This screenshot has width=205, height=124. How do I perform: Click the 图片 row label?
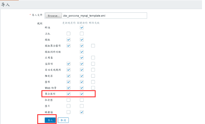click(47, 106)
